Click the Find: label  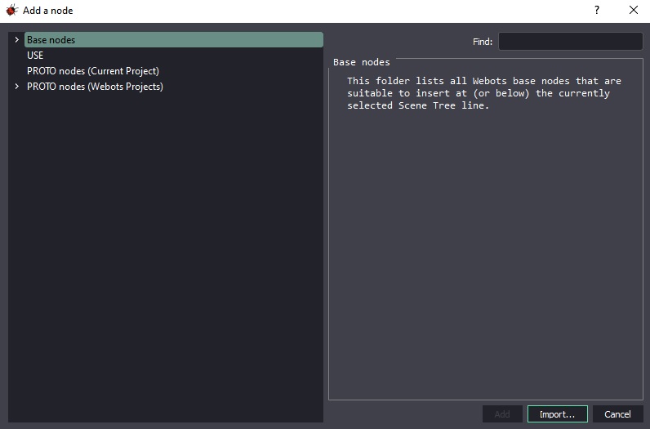482,42
